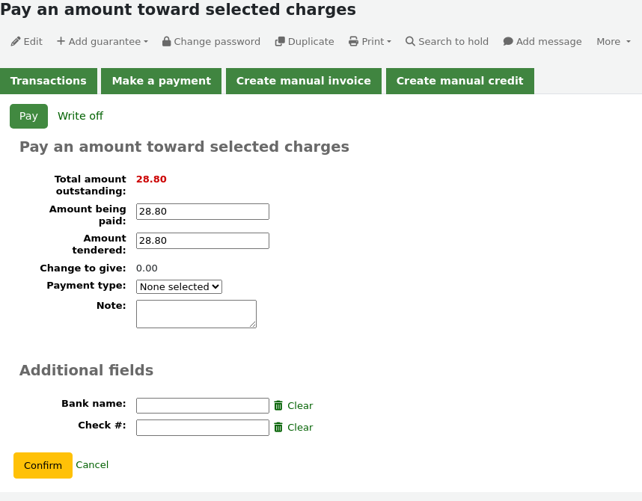Image resolution: width=642 pixels, height=501 pixels.
Task: Click the Change password label
Action: pyautogui.click(x=217, y=41)
